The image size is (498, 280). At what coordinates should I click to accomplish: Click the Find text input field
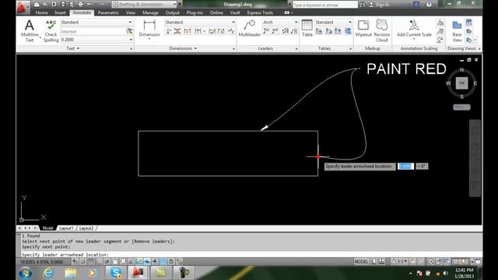[93, 31]
